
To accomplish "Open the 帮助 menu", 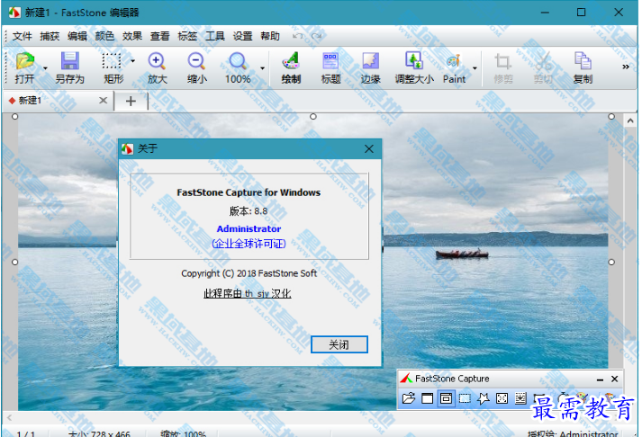I will [x=270, y=36].
